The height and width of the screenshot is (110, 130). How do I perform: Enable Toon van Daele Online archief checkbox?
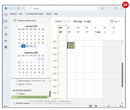[x=17, y=81]
